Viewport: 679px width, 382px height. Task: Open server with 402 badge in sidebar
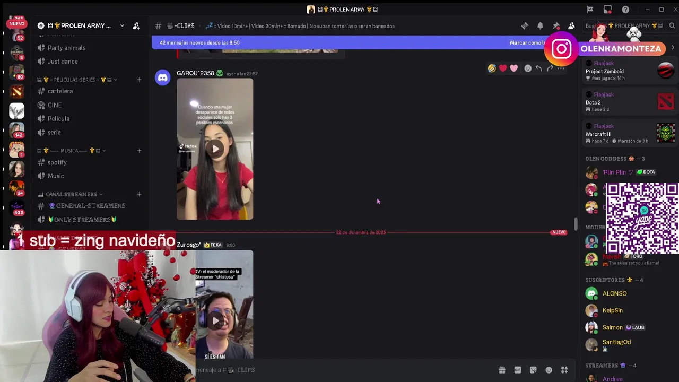tap(16, 208)
